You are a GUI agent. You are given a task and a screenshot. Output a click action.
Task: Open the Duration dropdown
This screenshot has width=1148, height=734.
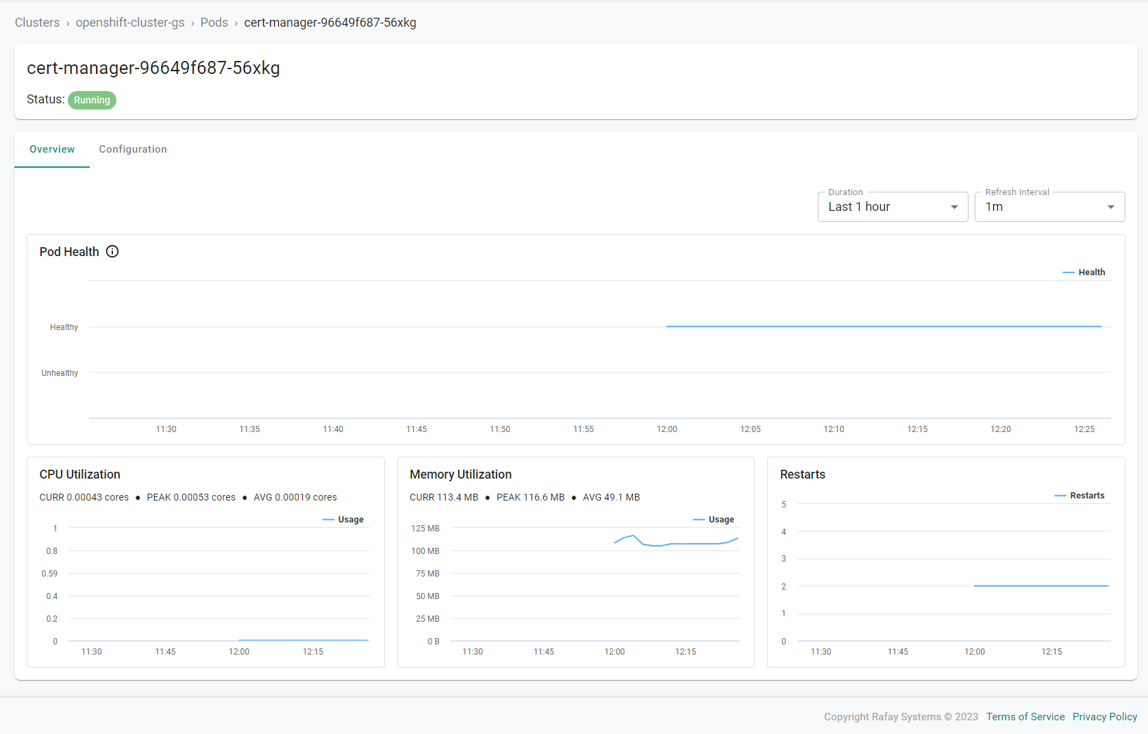pos(893,207)
